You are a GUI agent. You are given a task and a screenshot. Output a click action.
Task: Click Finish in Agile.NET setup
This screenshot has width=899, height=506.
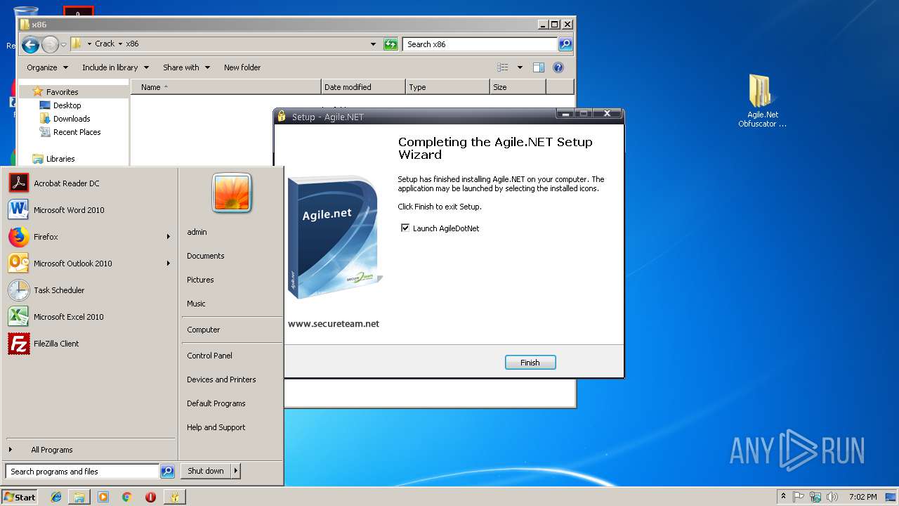(x=530, y=363)
